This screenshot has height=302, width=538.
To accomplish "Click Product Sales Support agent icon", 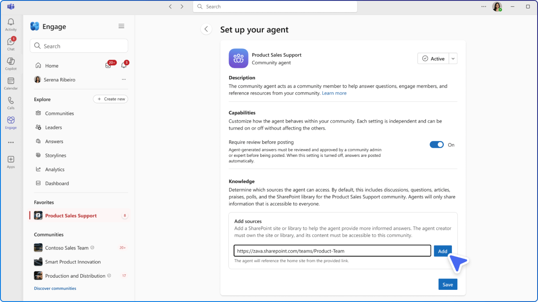I will tap(238, 58).
